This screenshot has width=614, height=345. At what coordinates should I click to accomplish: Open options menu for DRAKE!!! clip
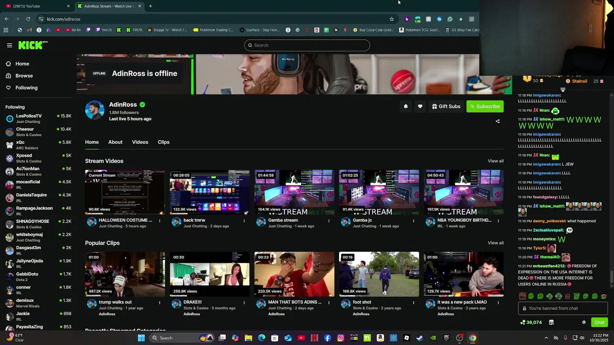point(244,303)
